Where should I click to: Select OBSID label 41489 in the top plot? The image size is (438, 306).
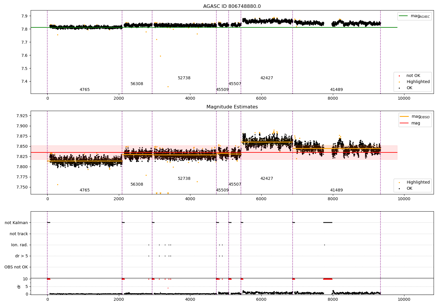[x=336, y=89]
